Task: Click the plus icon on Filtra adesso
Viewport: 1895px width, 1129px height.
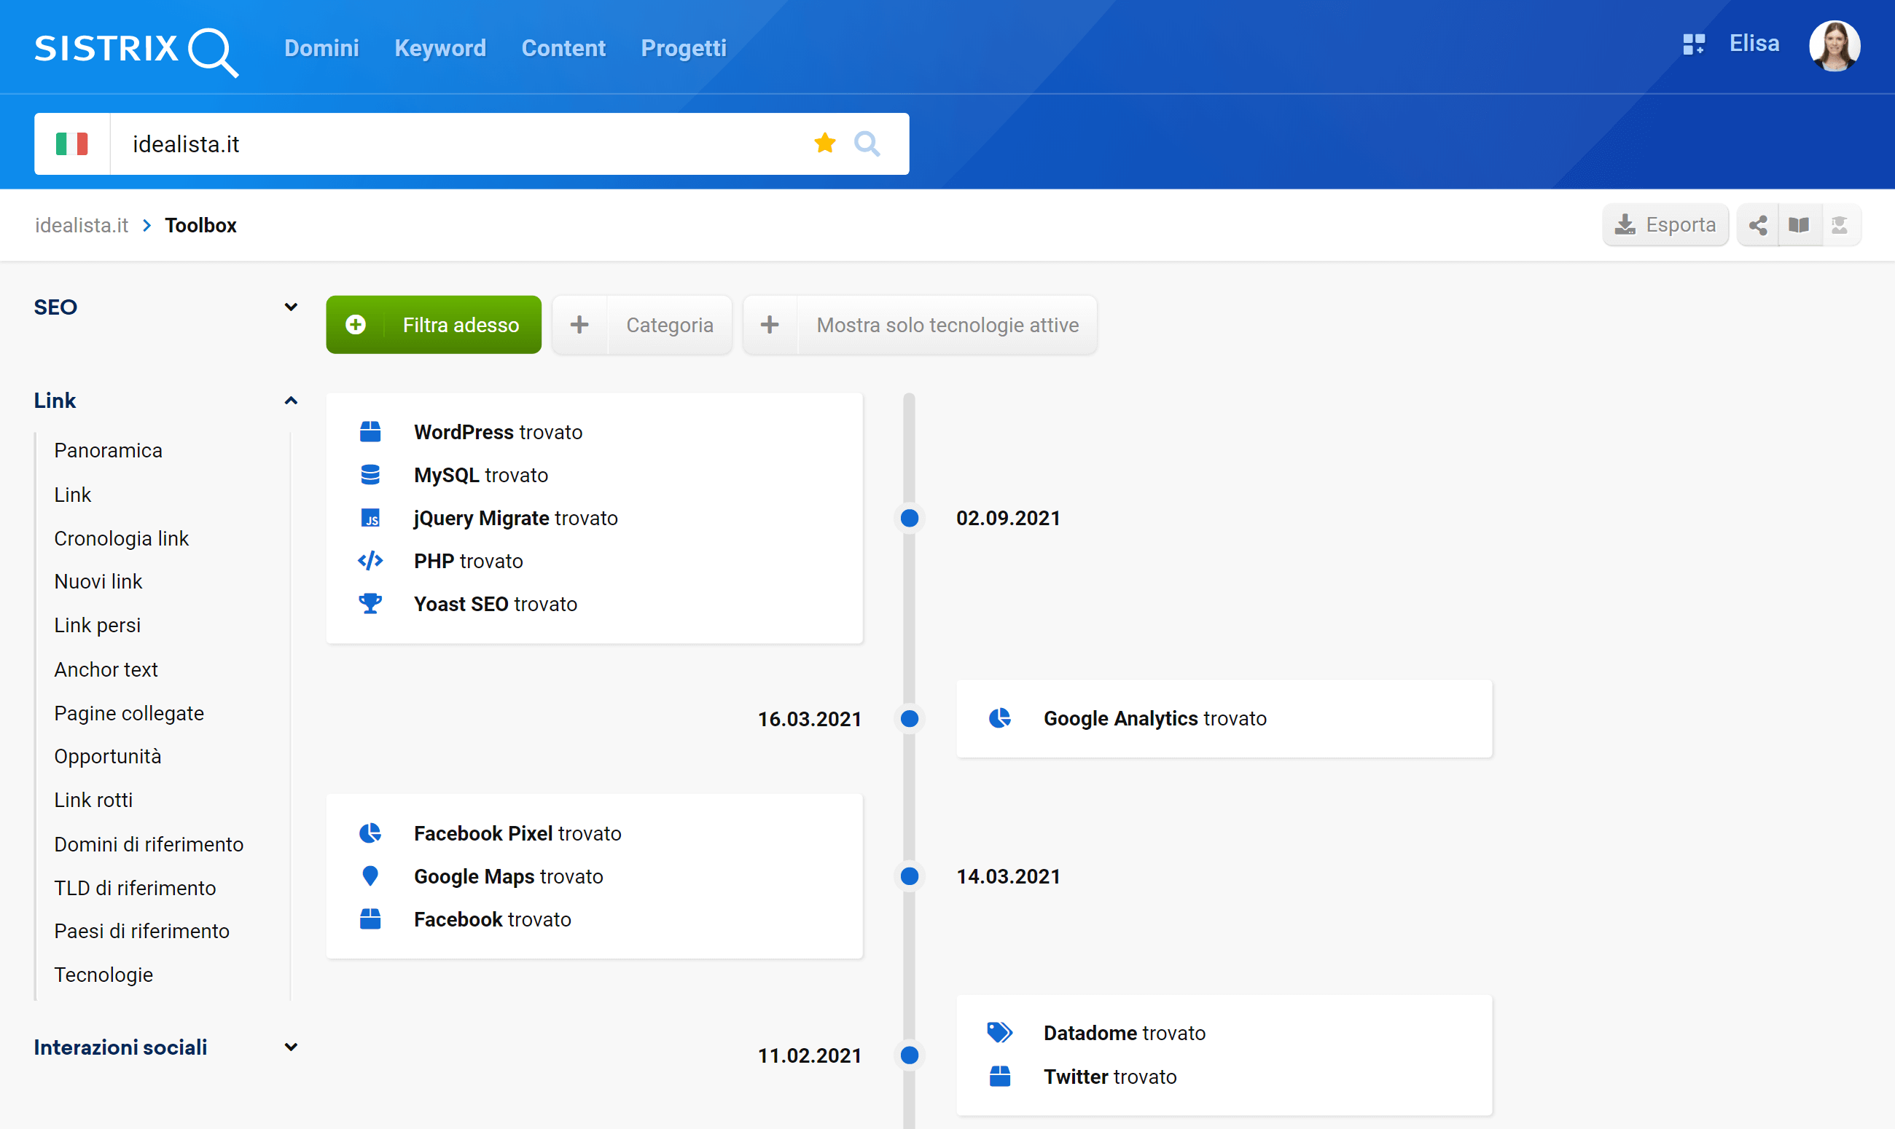Action: pyautogui.click(x=356, y=325)
